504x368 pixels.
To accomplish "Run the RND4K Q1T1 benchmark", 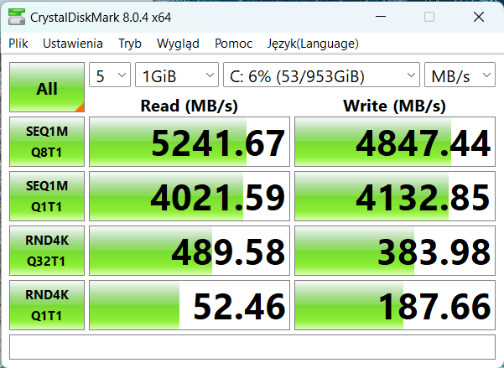I will pyautogui.click(x=47, y=305).
